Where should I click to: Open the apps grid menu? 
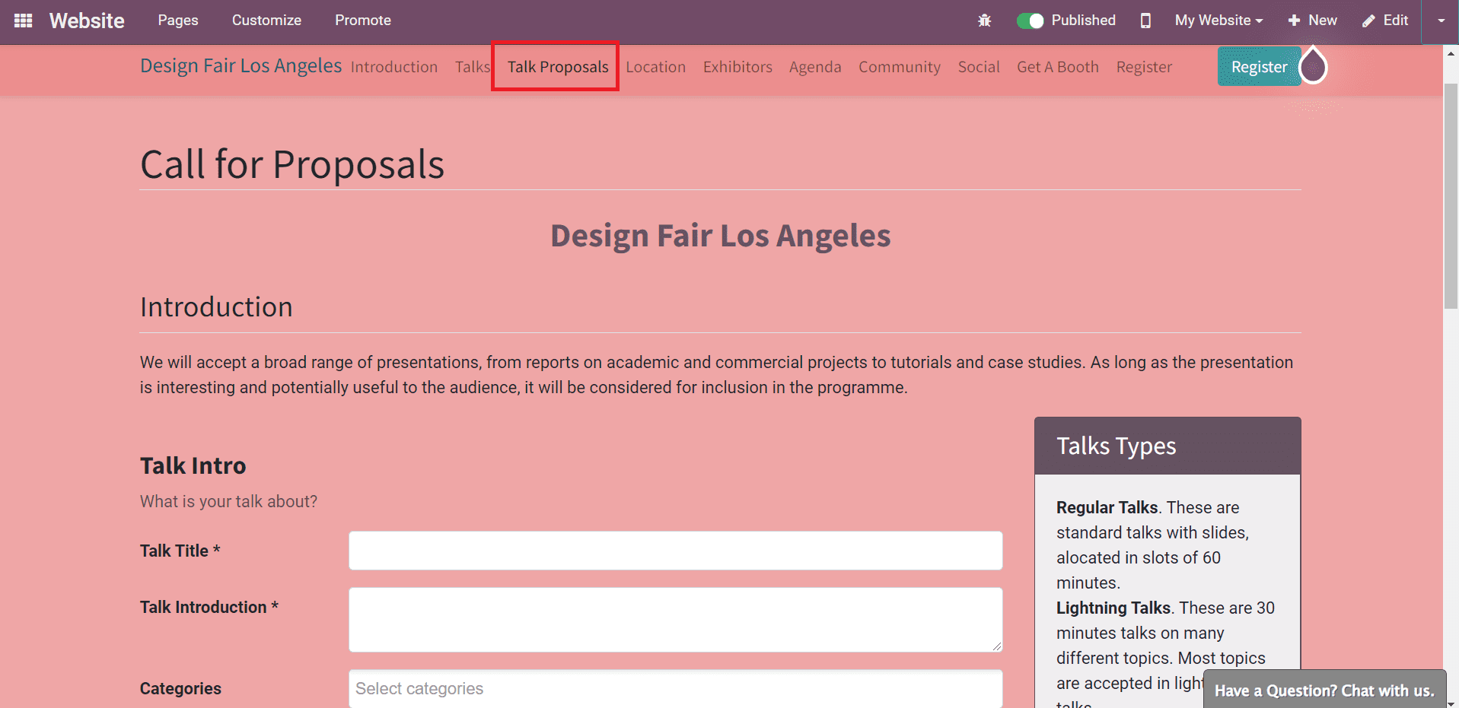(x=23, y=21)
